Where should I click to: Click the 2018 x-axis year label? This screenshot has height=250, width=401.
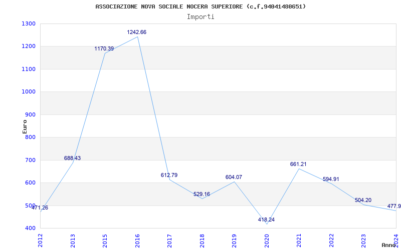(x=202, y=240)
